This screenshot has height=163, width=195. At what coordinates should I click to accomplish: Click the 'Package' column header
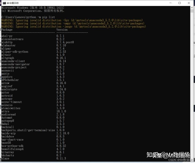pos(7,30)
